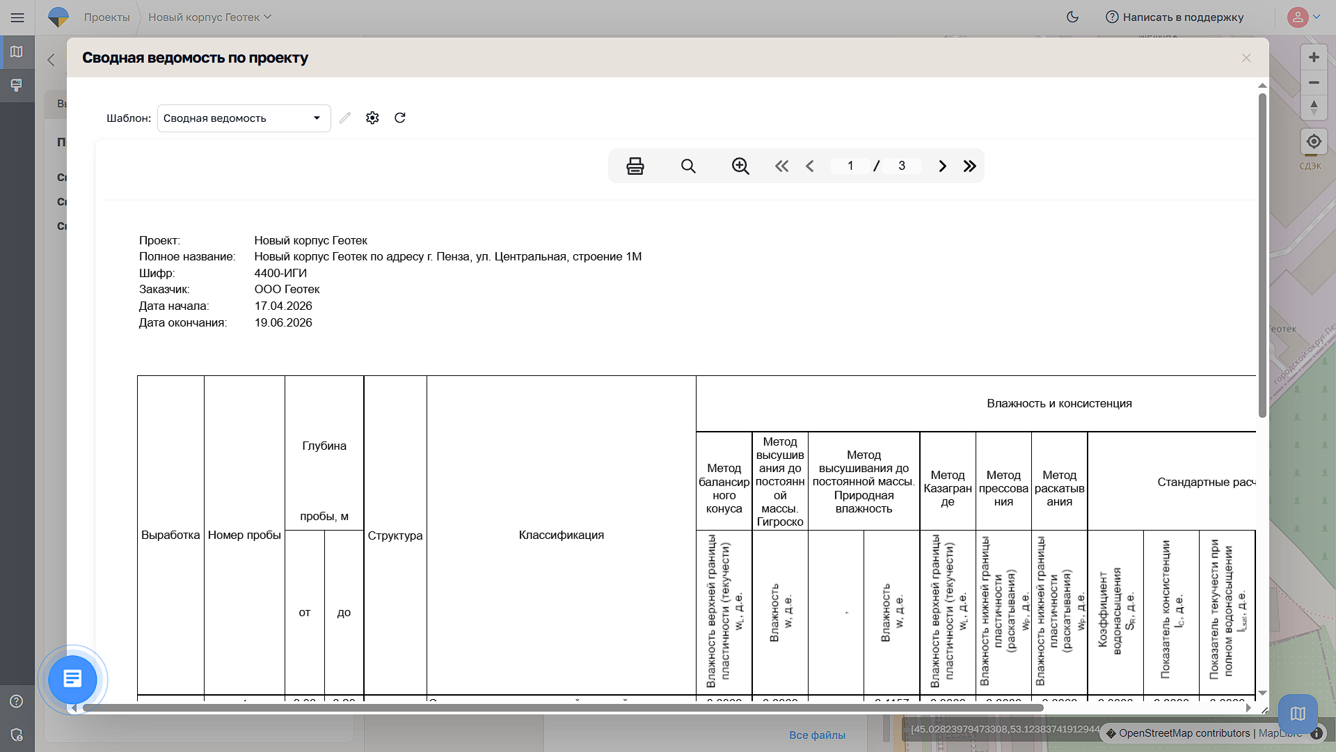
Task: Open the Шаблон template dropdown
Action: coord(244,118)
